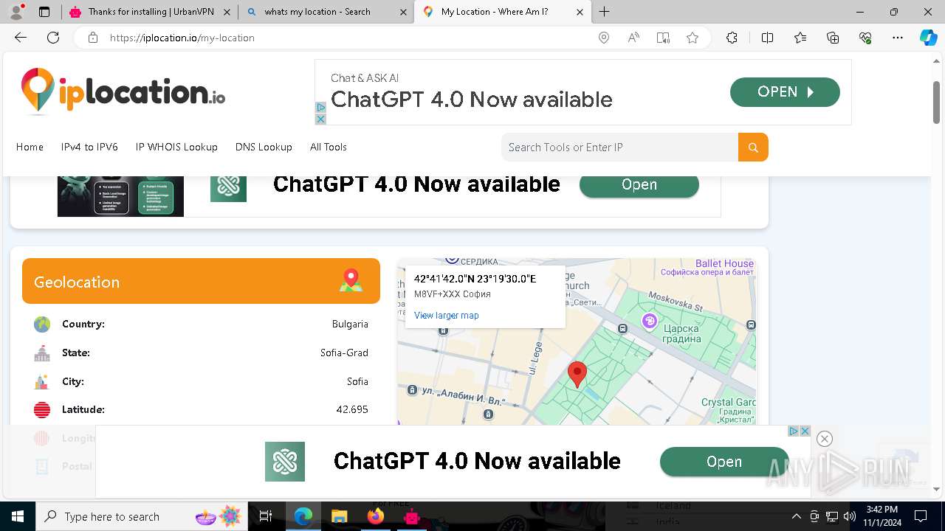Click the read aloud icon
The width and height of the screenshot is (945, 531).
(x=633, y=38)
